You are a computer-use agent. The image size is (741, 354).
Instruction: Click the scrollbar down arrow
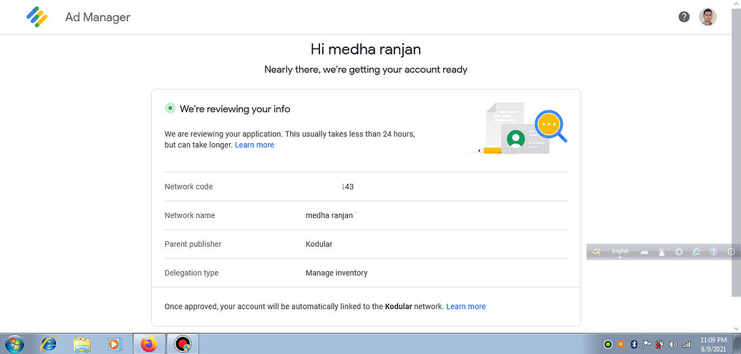click(x=736, y=328)
